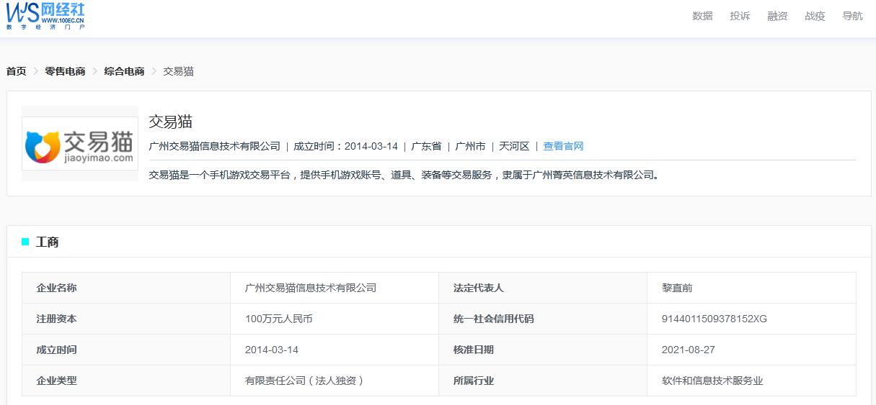This screenshot has height=405, width=876.
Task: Open the 导航 menu in header
Action: coord(851,16)
